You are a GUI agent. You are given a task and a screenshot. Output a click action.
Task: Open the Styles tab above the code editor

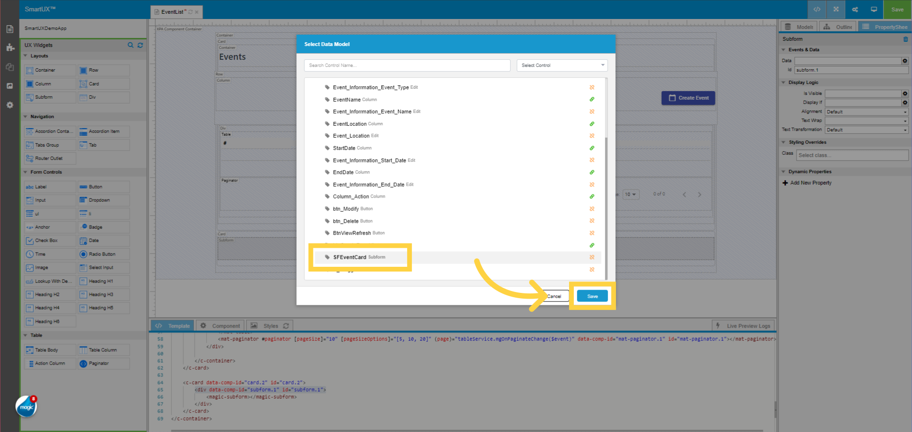click(x=269, y=326)
